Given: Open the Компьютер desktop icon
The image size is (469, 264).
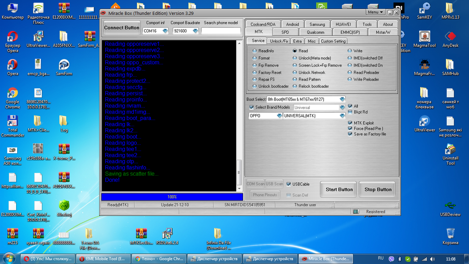Looking at the screenshot, I should (x=12, y=11).
